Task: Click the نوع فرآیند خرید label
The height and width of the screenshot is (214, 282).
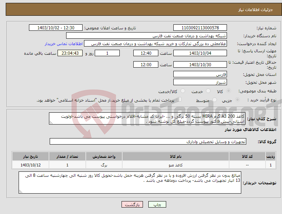Action: click(x=262, y=100)
